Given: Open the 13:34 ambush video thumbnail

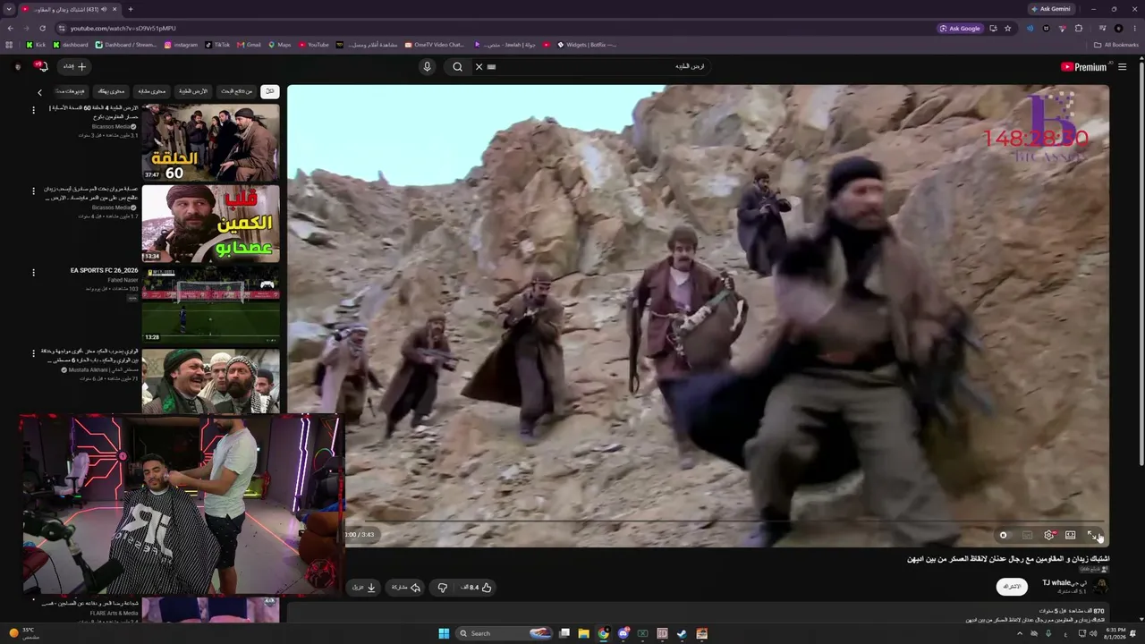Looking at the screenshot, I should (210, 224).
